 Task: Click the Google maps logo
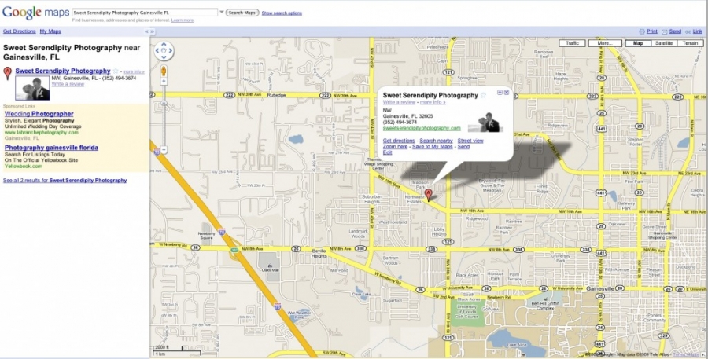36,13
